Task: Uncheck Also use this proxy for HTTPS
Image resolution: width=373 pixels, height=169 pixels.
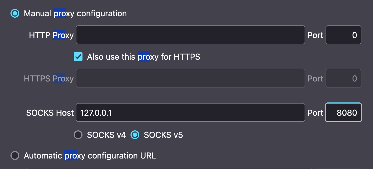Action: pyautogui.click(x=78, y=57)
